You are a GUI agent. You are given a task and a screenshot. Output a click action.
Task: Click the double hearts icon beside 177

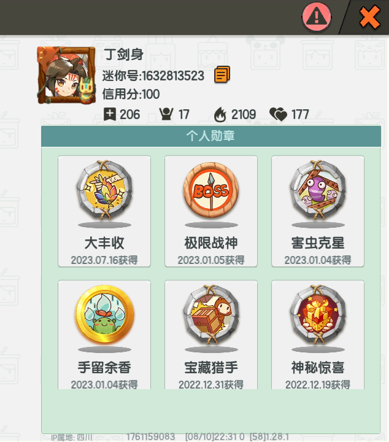click(278, 114)
